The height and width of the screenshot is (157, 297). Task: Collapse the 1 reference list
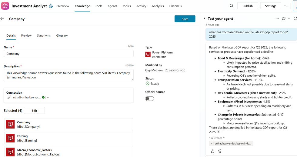(x=217, y=138)
